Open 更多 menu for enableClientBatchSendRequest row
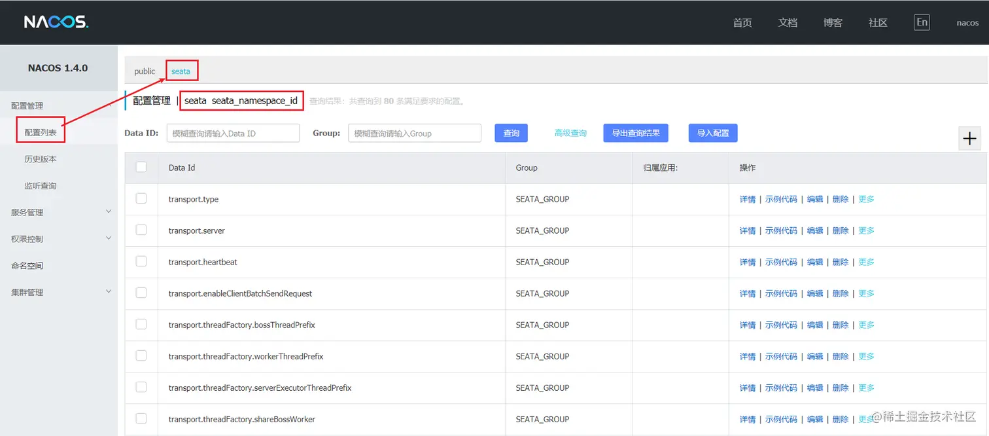This screenshot has height=436, width=989. [866, 293]
